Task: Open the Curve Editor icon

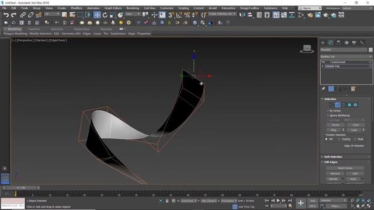Action: (x=284, y=15)
